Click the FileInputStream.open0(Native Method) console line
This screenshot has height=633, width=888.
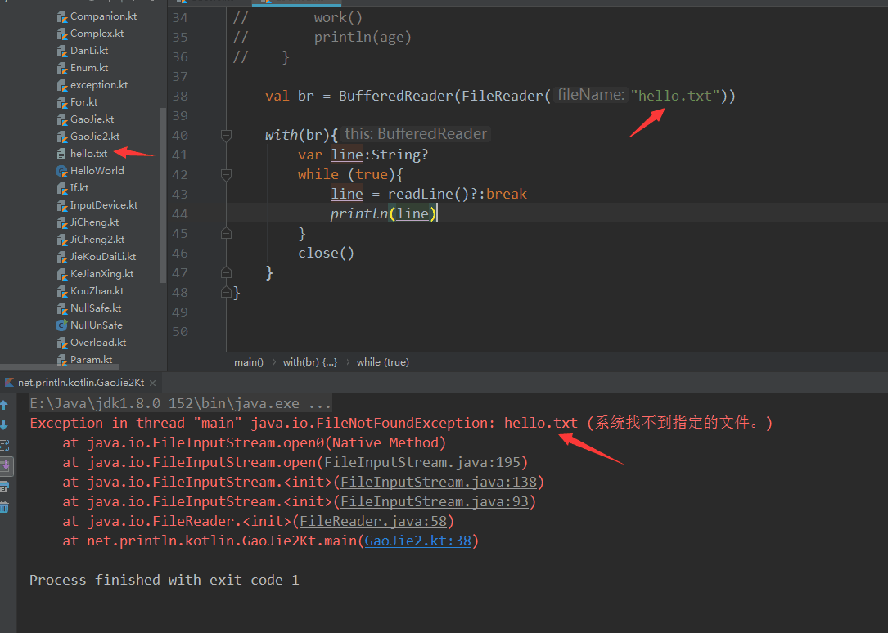click(x=255, y=443)
